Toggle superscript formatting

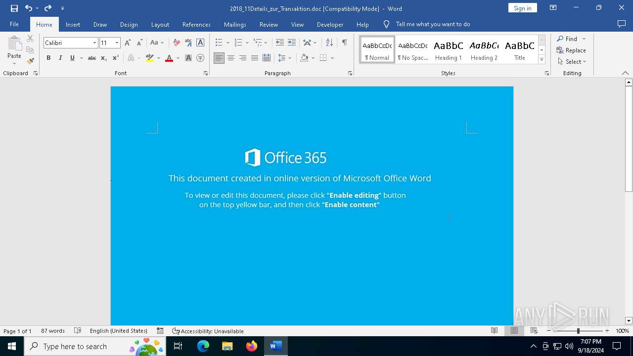[116, 58]
